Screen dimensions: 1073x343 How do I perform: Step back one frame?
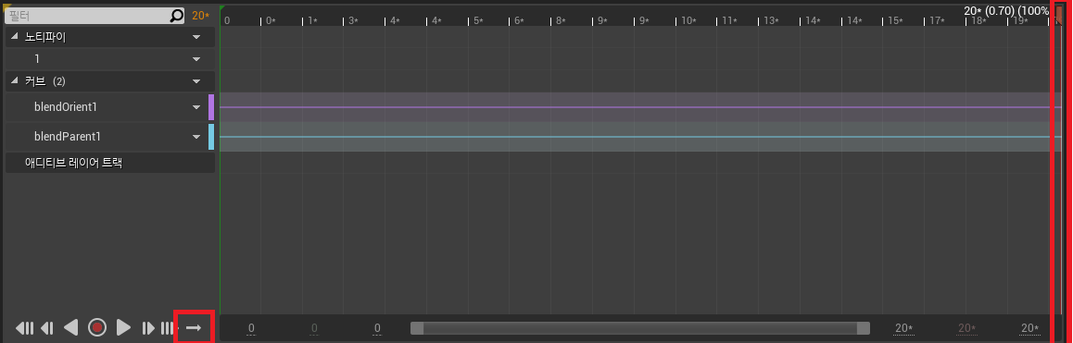47,328
